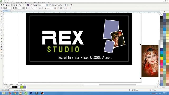The width and height of the screenshot is (169, 95).
Task: Select the Connector tool in the toolbox
Action: [1, 41]
